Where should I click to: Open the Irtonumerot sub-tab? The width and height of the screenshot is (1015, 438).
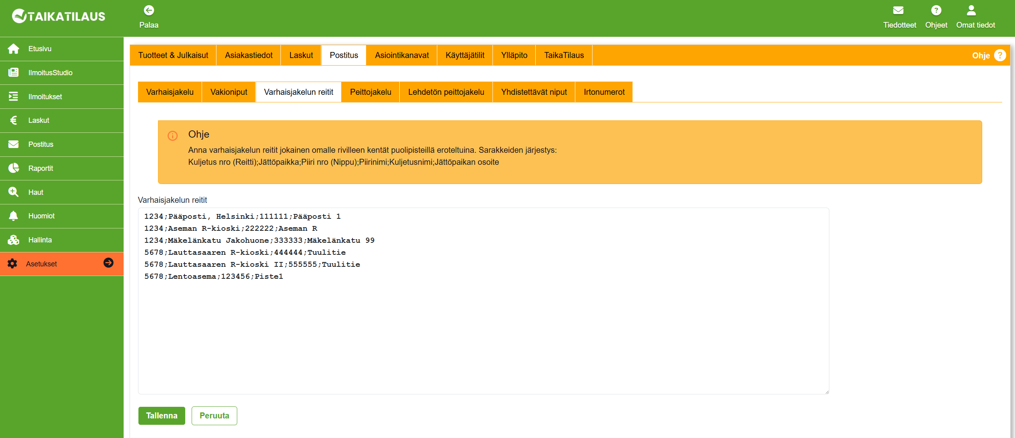[604, 92]
